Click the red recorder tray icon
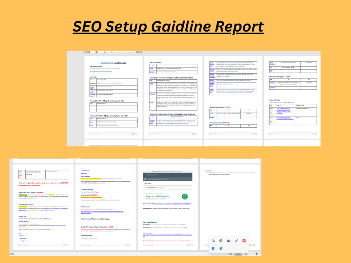This screenshot has width=351, height=263. point(244,241)
